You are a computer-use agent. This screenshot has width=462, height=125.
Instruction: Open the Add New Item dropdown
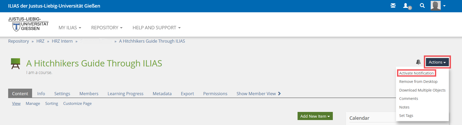click(x=315, y=116)
